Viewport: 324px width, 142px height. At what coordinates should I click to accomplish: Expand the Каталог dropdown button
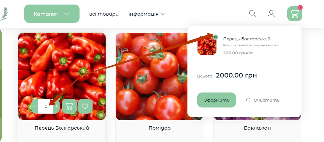click(52, 14)
